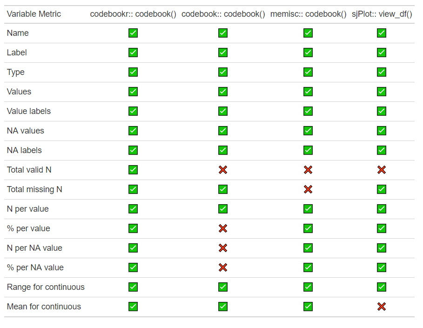The height and width of the screenshot is (328, 423).
Task: Click the 'Mean for continuous' row label
Action: tap(44, 307)
